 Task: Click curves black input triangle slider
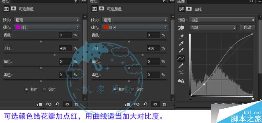191,99
